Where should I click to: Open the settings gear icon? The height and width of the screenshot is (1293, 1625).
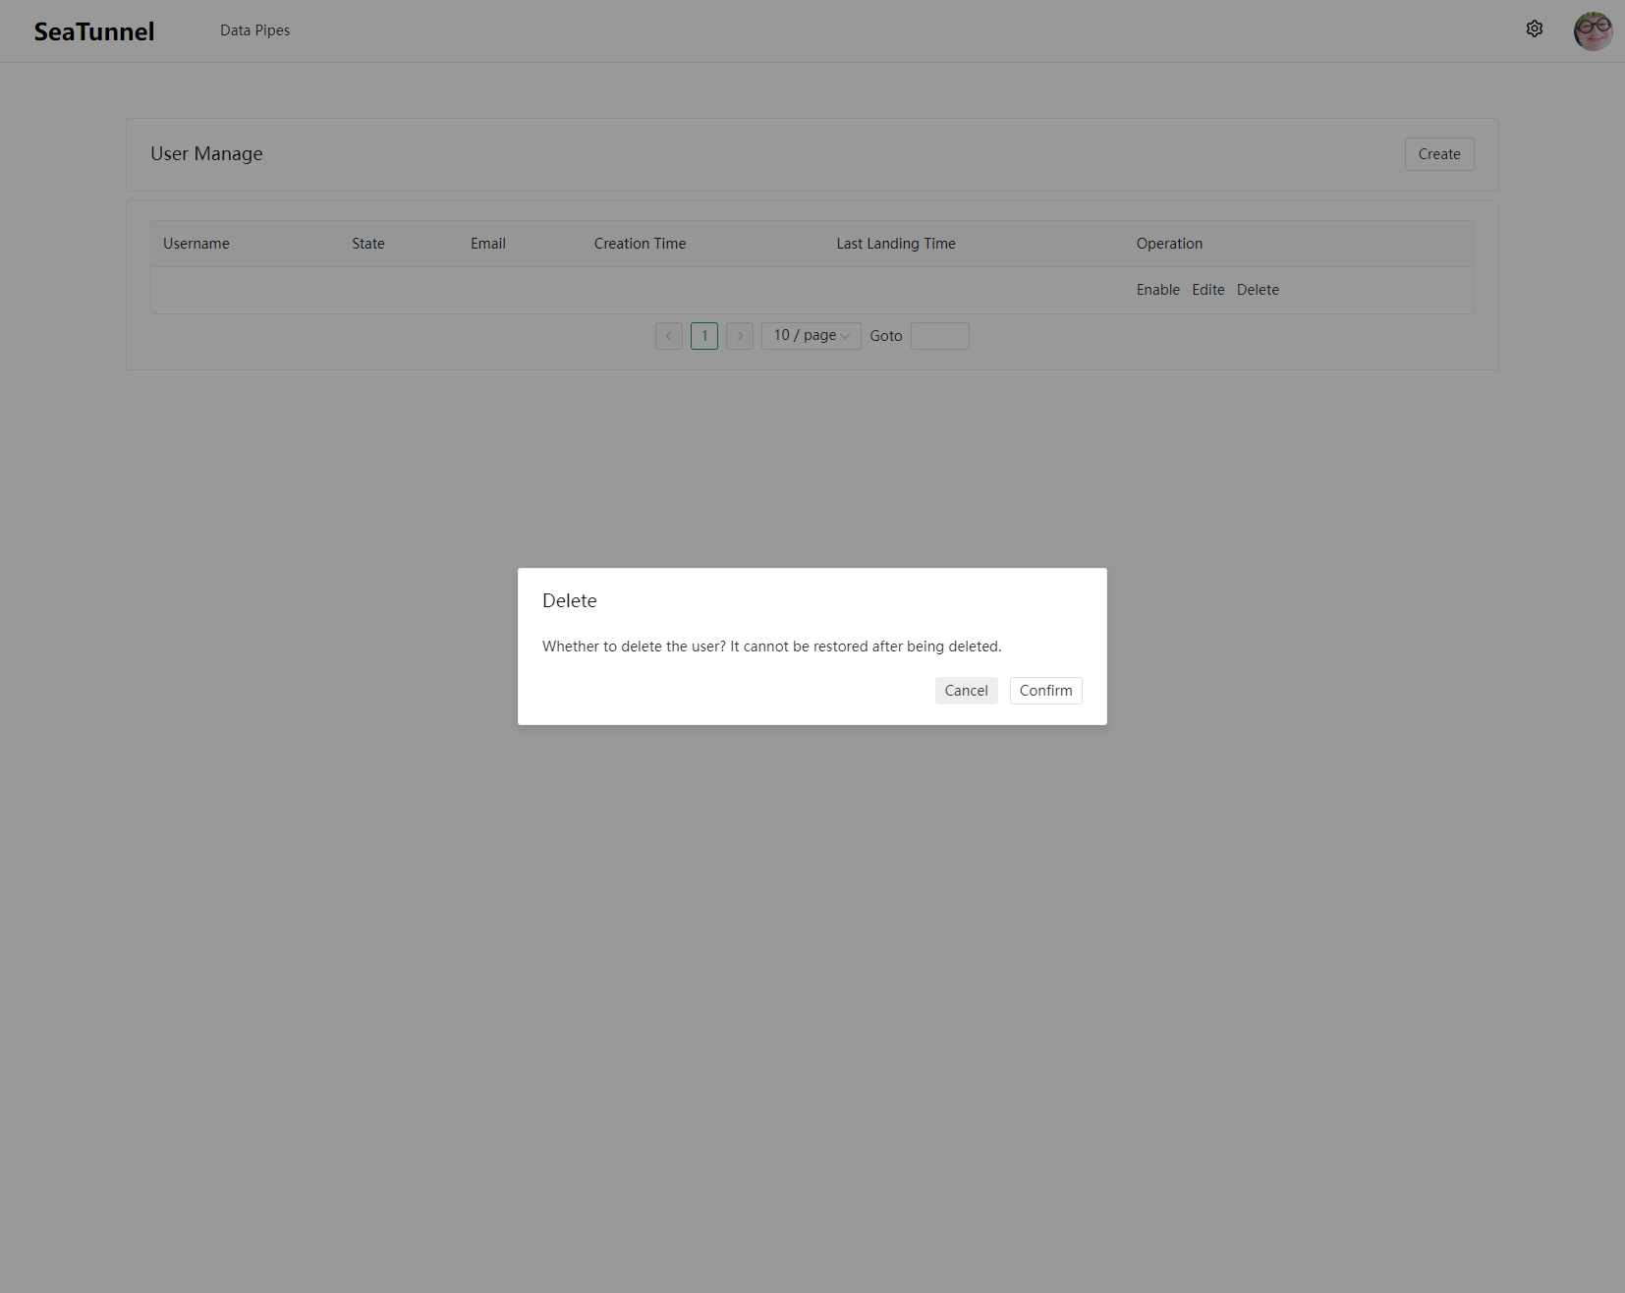(1535, 29)
